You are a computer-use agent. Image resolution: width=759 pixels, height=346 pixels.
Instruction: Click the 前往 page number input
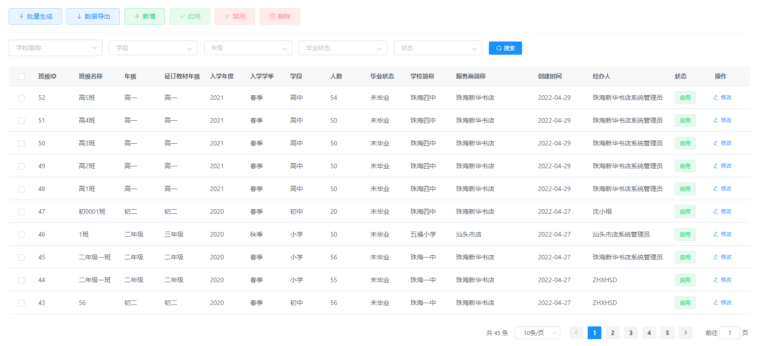pyautogui.click(x=730, y=333)
